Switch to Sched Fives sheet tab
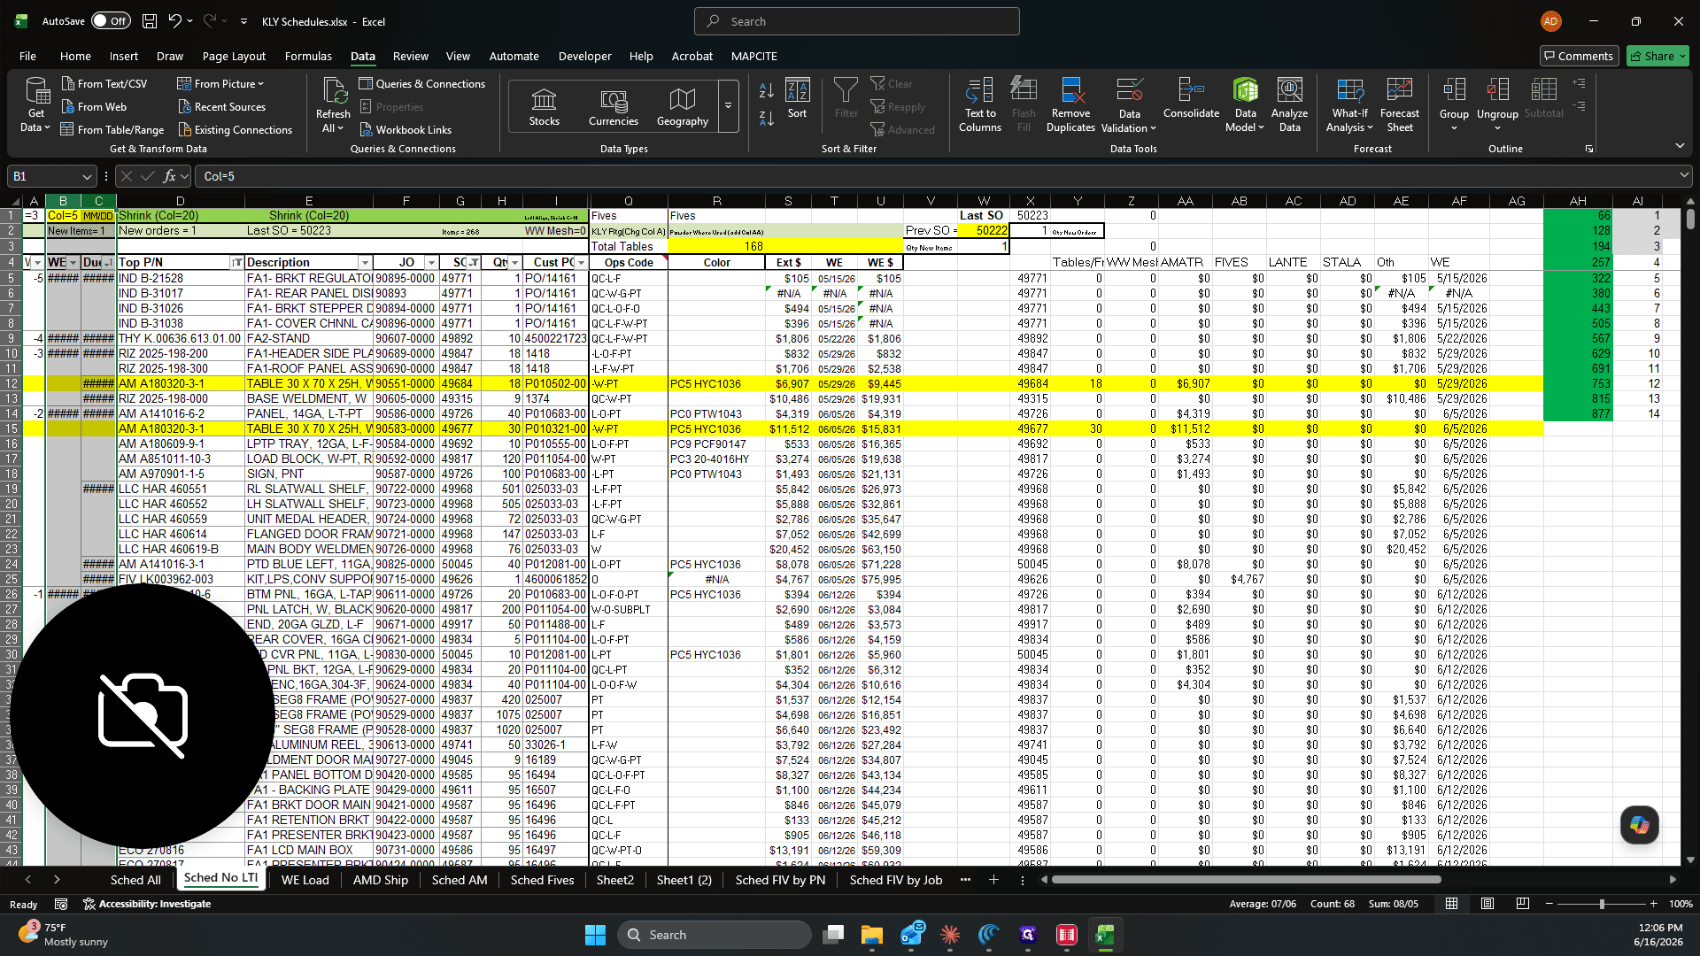The image size is (1700, 956). pos(542,880)
